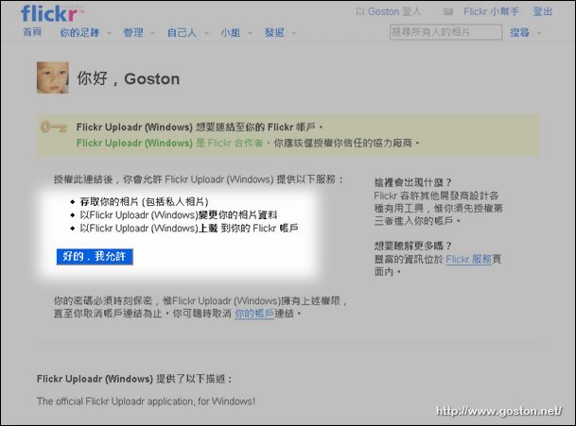Click the 你的帳戶 link
Viewport: 576px width, 426px height.
click(x=254, y=314)
